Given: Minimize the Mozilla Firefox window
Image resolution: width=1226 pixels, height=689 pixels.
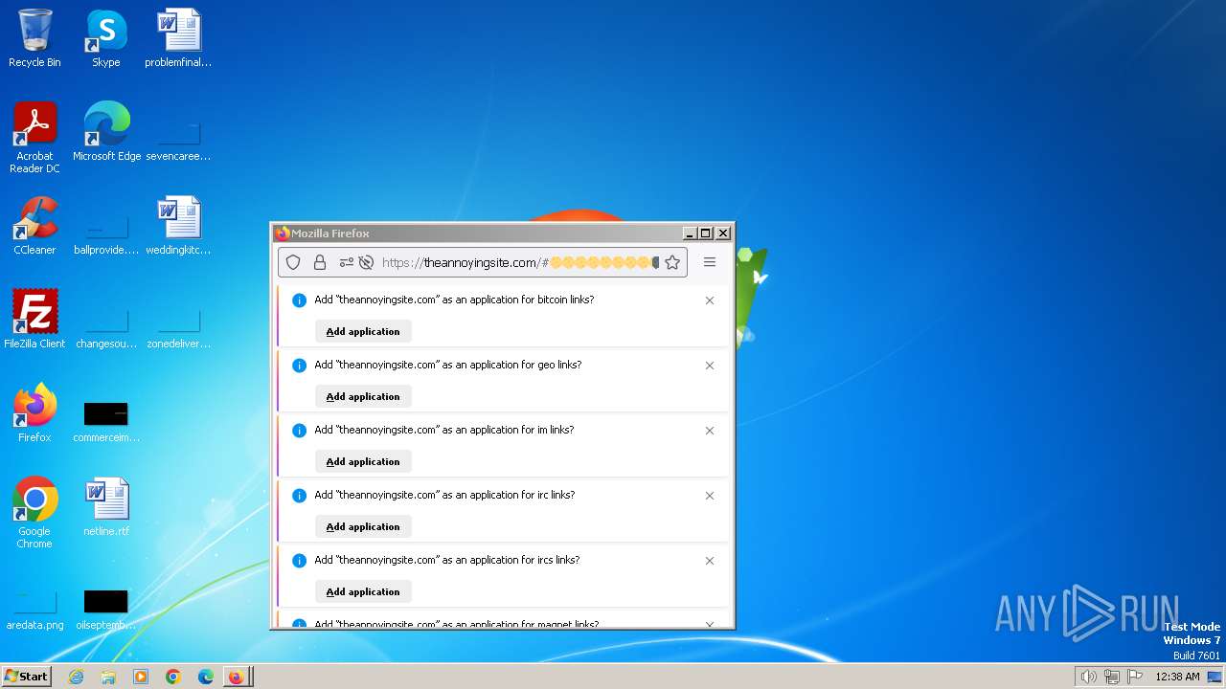Looking at the screenshot, I should click(x=690, y=233).
